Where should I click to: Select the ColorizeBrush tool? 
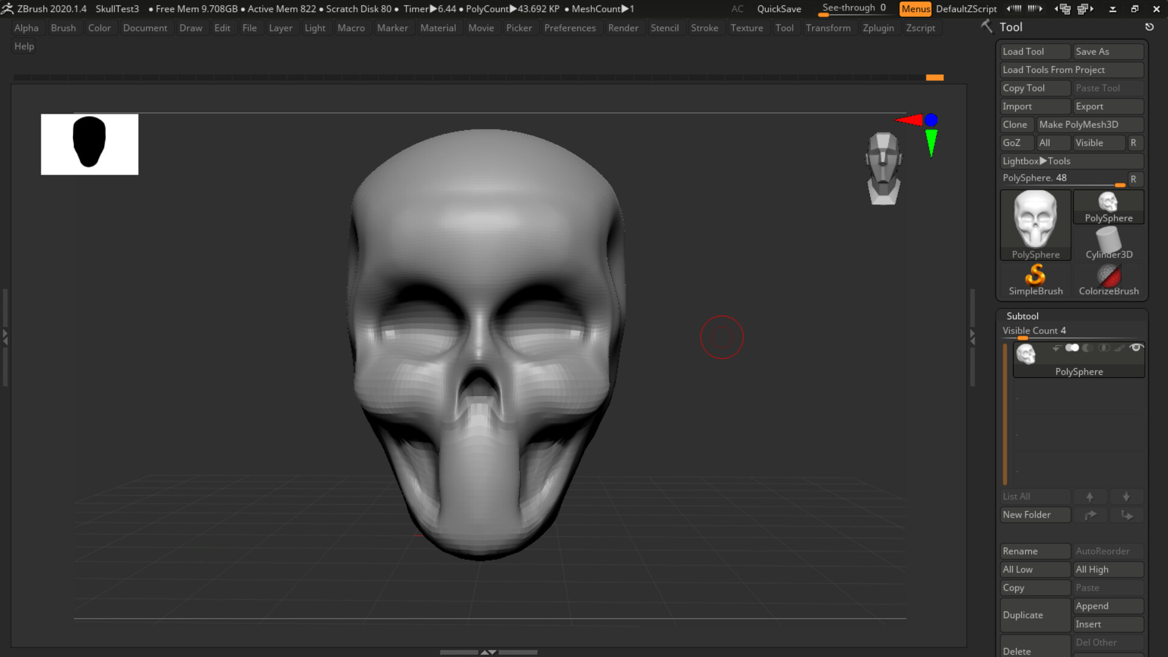pos(1108,279)
